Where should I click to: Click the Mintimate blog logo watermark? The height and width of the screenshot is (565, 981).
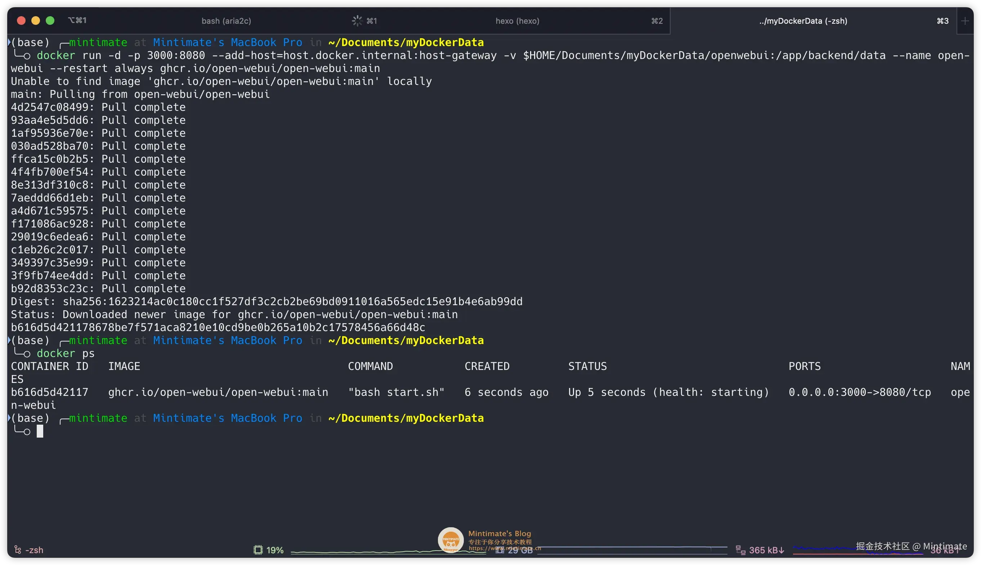[x=450, y=540]
